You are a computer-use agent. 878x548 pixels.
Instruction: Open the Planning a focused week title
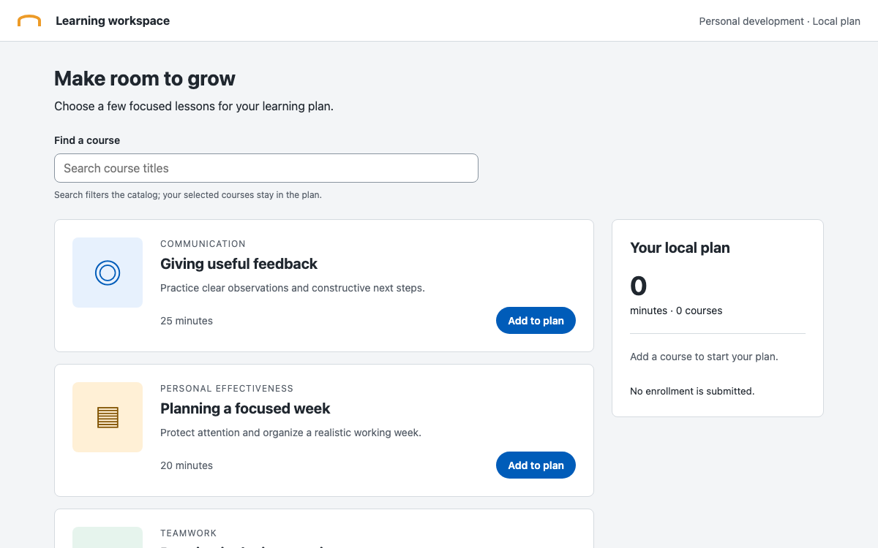(x=245, y=408)
